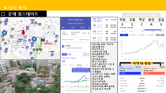The image size is (166, 93).
Task: Select the 초 school marker near 문래역
Action: (34, 39)
